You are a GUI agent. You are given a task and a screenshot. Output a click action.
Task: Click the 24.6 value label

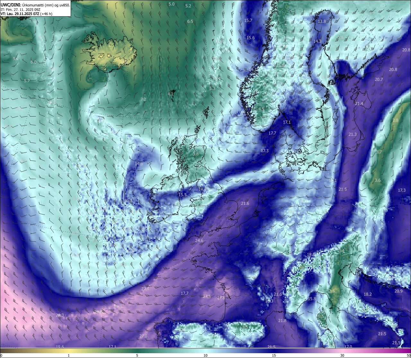tap(199, 240)
